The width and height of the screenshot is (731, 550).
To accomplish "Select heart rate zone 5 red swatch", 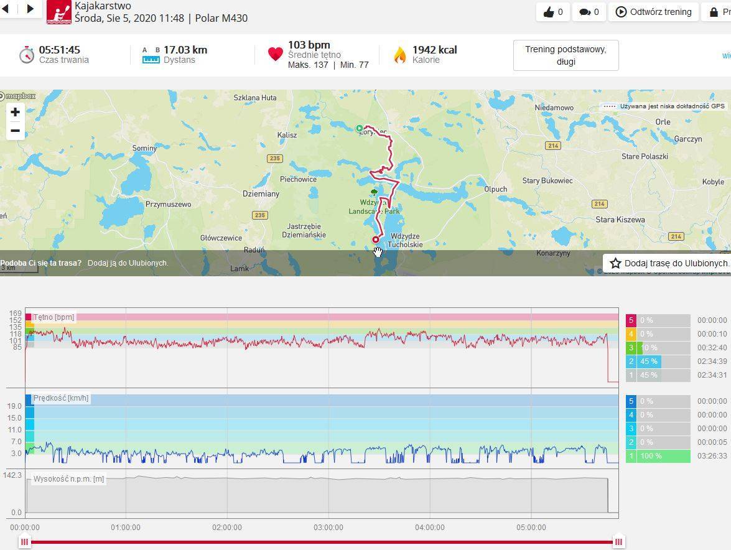I will click(x=631, y=320).
